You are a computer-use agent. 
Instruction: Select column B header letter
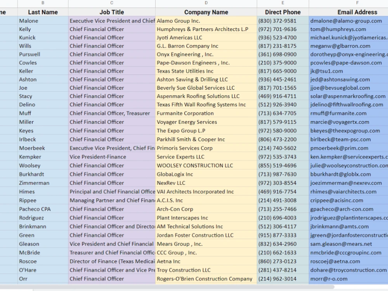point(43,3)
